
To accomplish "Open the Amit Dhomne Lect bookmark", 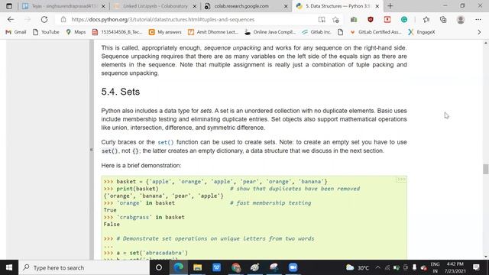I will coord(213,32).
